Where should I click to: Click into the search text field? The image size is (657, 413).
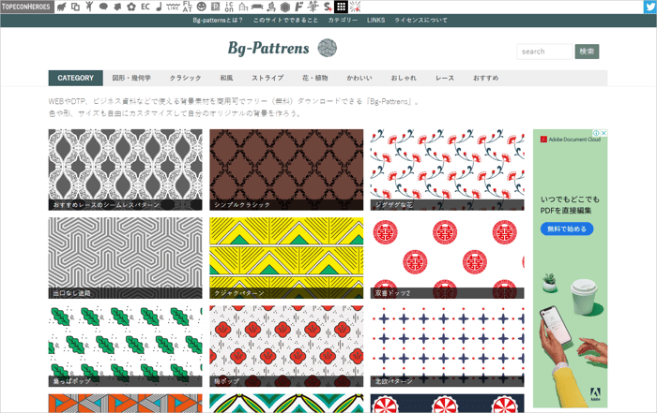pos(544,52)
